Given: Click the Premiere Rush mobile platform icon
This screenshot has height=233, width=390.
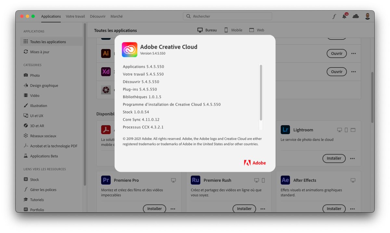Looking at the screenshot, I should (x=263, y=180).
